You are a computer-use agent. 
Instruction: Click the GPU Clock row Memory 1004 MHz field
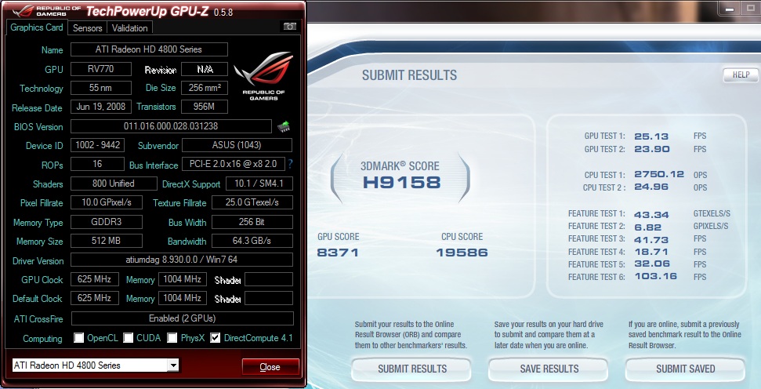[182, 278]
